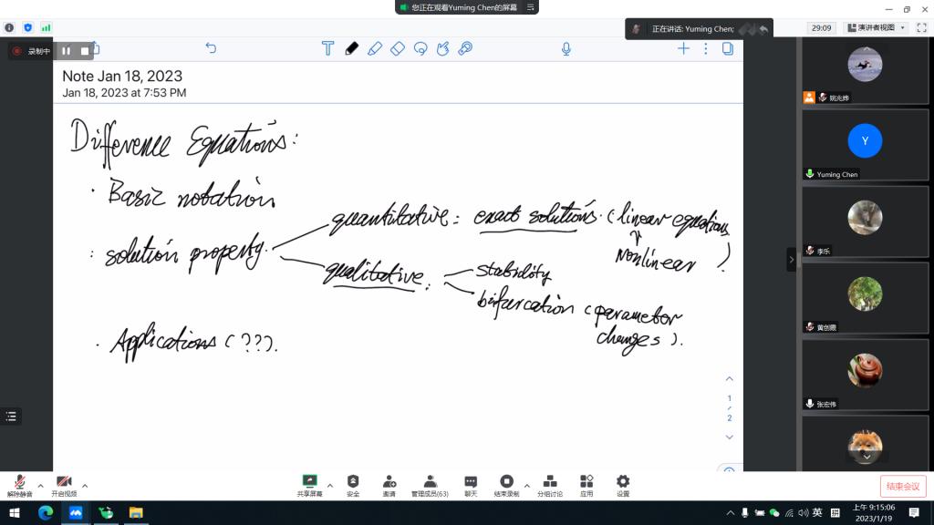The width and height of the screenshot is (934, 525).
Task: Click the 结束会议 end meeting button
Action: click(902, 486)
